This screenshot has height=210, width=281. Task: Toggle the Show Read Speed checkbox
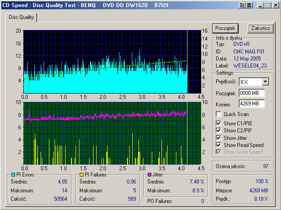218,145
